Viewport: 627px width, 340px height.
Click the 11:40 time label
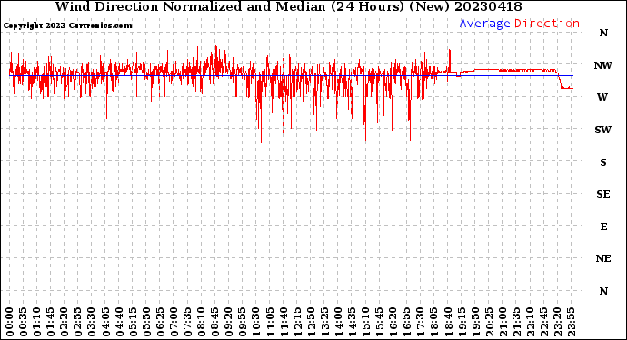coord(284,322)
